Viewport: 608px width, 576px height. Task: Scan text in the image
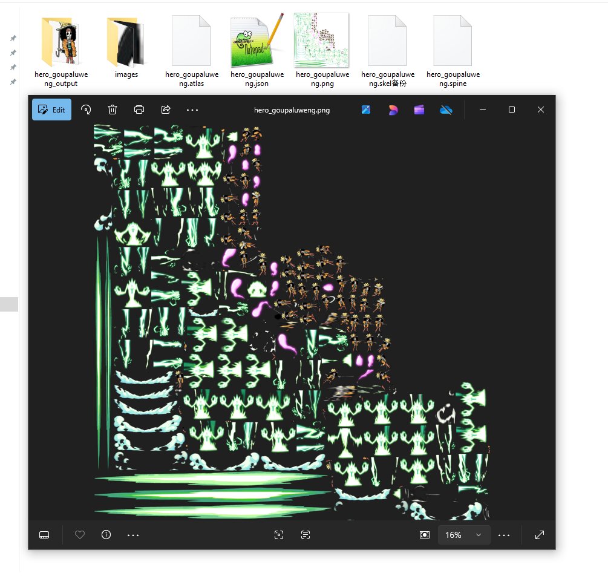click(306, 535)
